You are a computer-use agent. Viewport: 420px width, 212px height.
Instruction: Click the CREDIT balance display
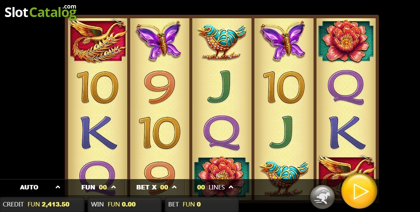42,204
